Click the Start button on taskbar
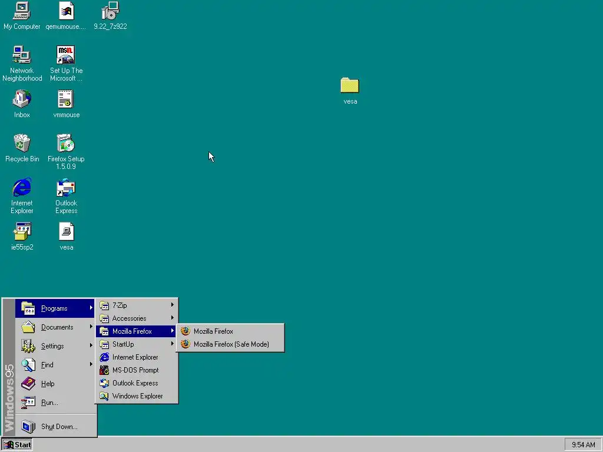Image resolution: width=603 pixels, height=452 pixels. [x=17, y=445]
